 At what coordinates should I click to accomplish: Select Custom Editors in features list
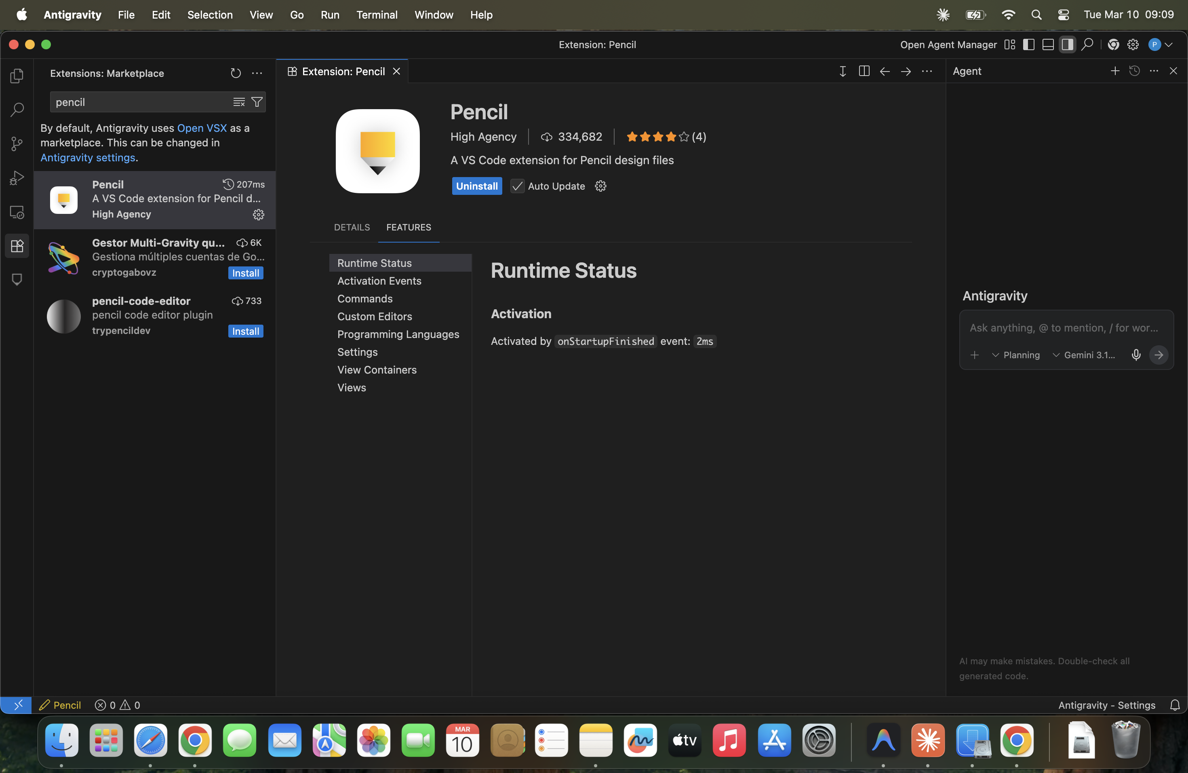[400, 317]
